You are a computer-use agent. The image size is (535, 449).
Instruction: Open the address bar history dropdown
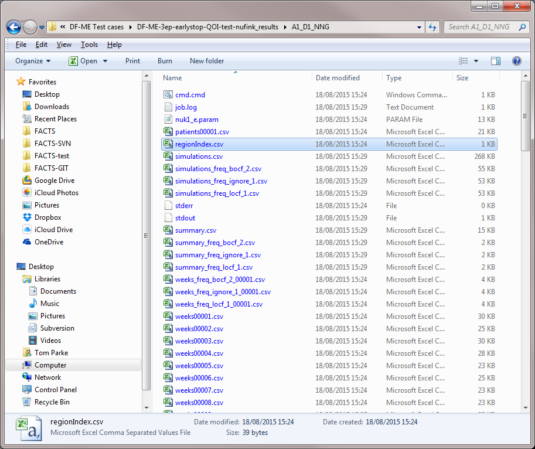pyautogui.click(x=419, y=27)
